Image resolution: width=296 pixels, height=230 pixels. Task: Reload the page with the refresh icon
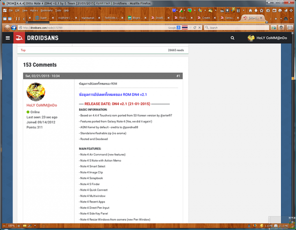click(195, 28)
